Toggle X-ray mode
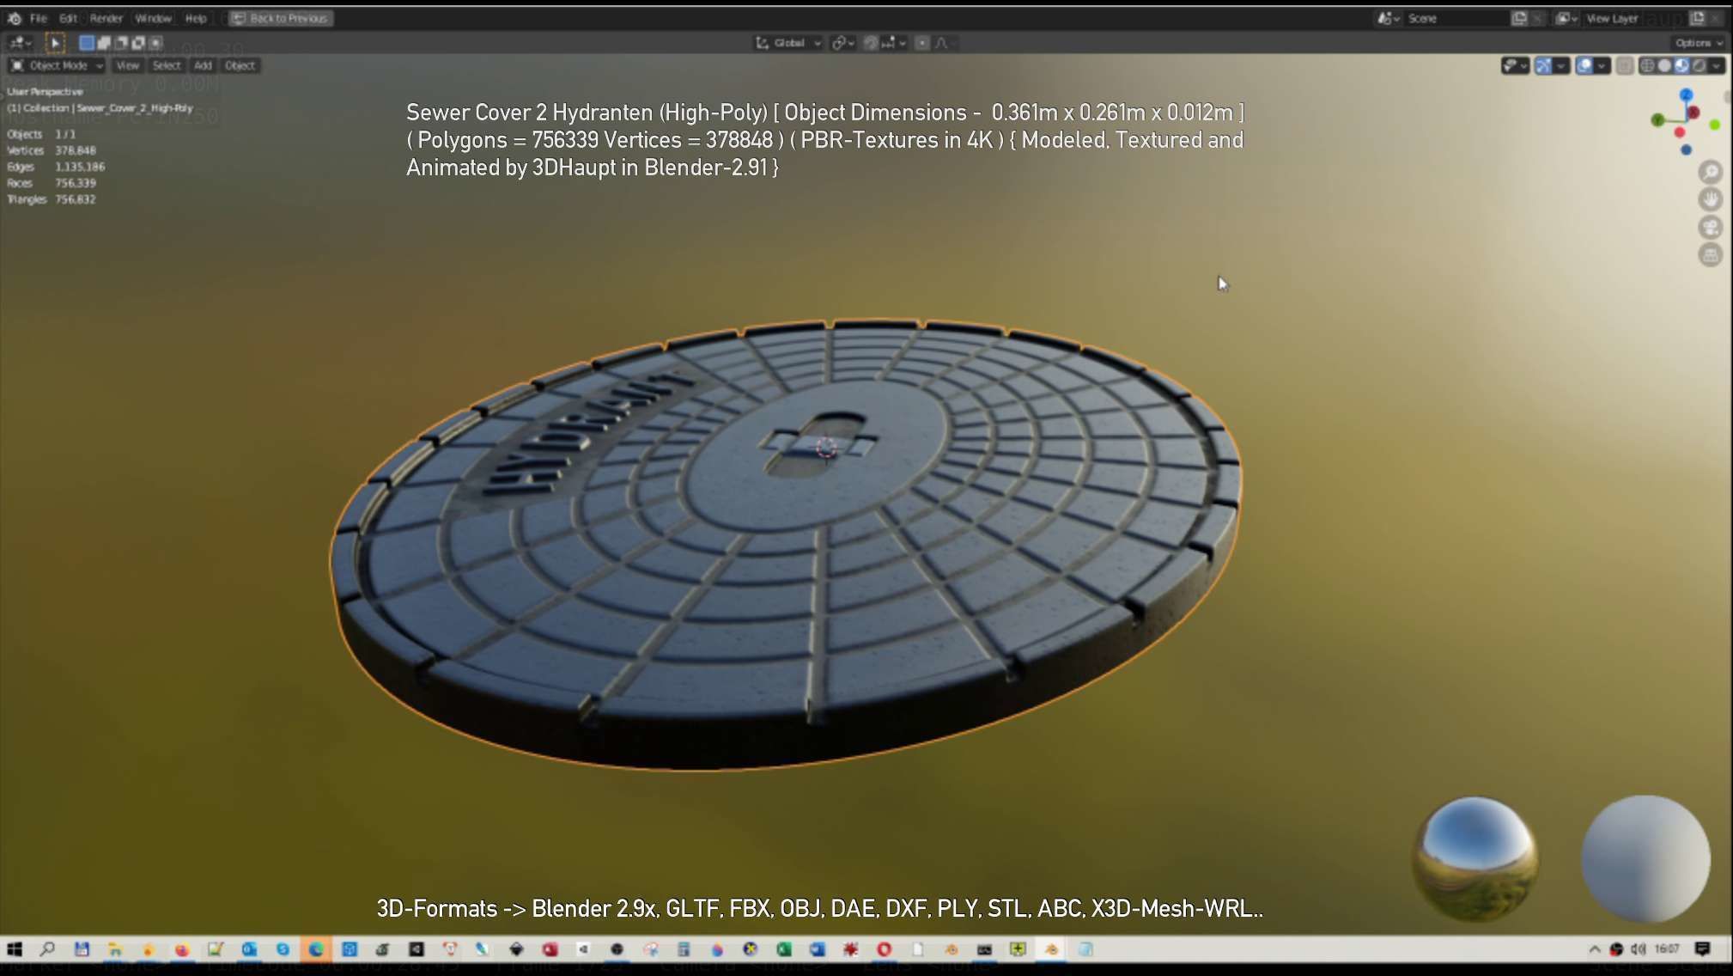 [1625, 66]
